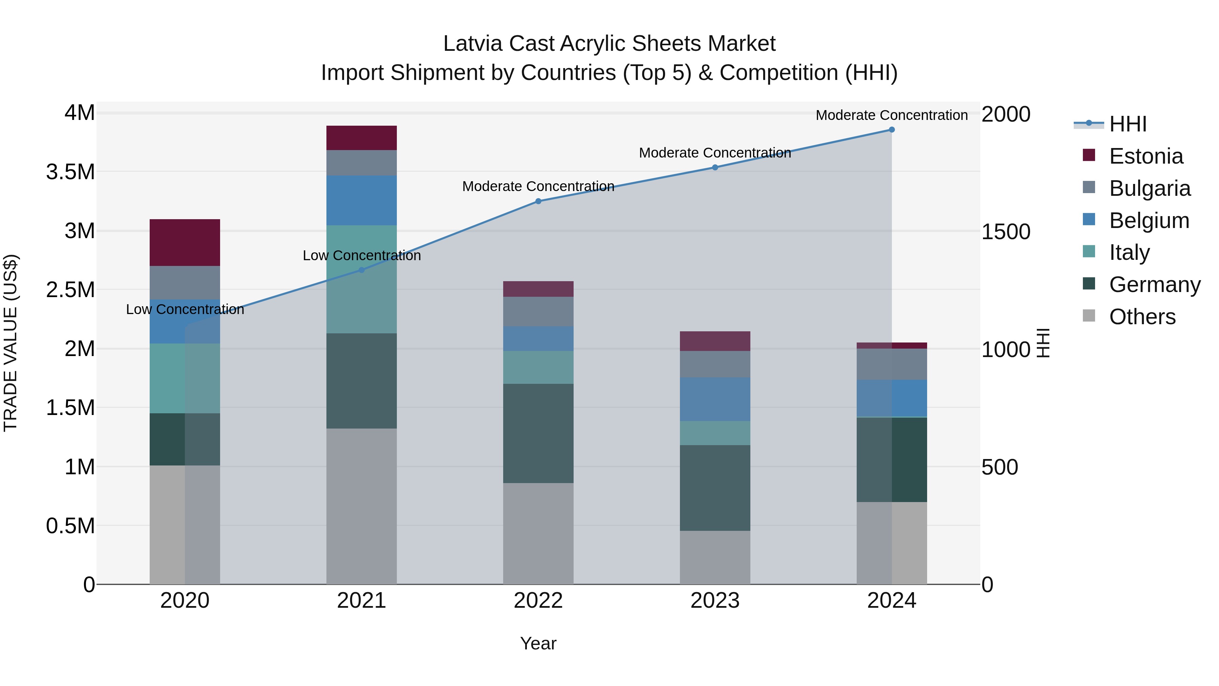This screenshot has width=1219, height=686.
Task: Click the 'Year' axis title
Action: (538, 643)
